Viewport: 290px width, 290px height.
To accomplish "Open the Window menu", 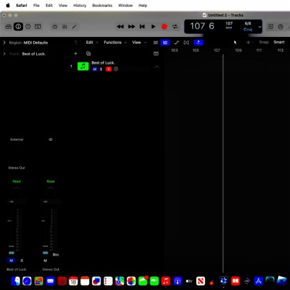I will [126, 6].
